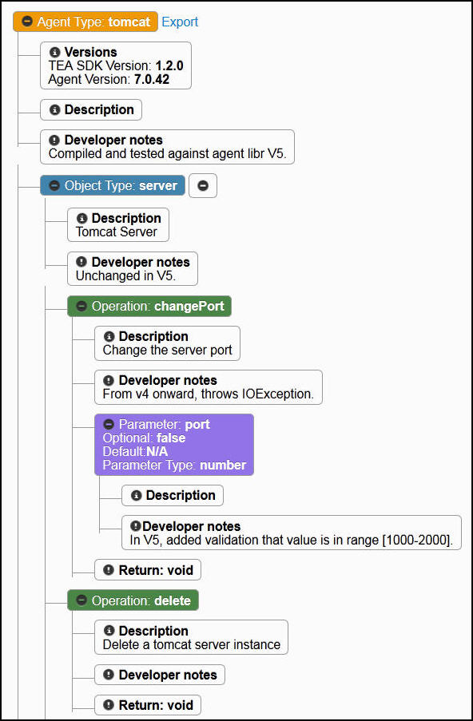The image size is (473, 721).
Task: Select the delete operation Return: void item
Action: 148,705
